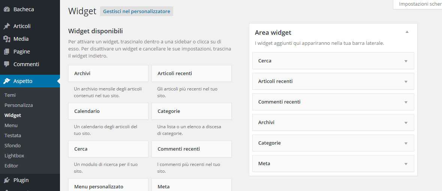This screenshot has width=442, height=191.
Task: Select the available Categorie widget
Action: [192, 111]
